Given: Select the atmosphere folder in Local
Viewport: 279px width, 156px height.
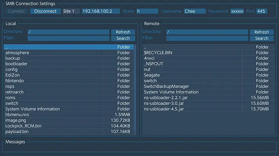Looking at the screenshot, I should (x=68, y=53).
